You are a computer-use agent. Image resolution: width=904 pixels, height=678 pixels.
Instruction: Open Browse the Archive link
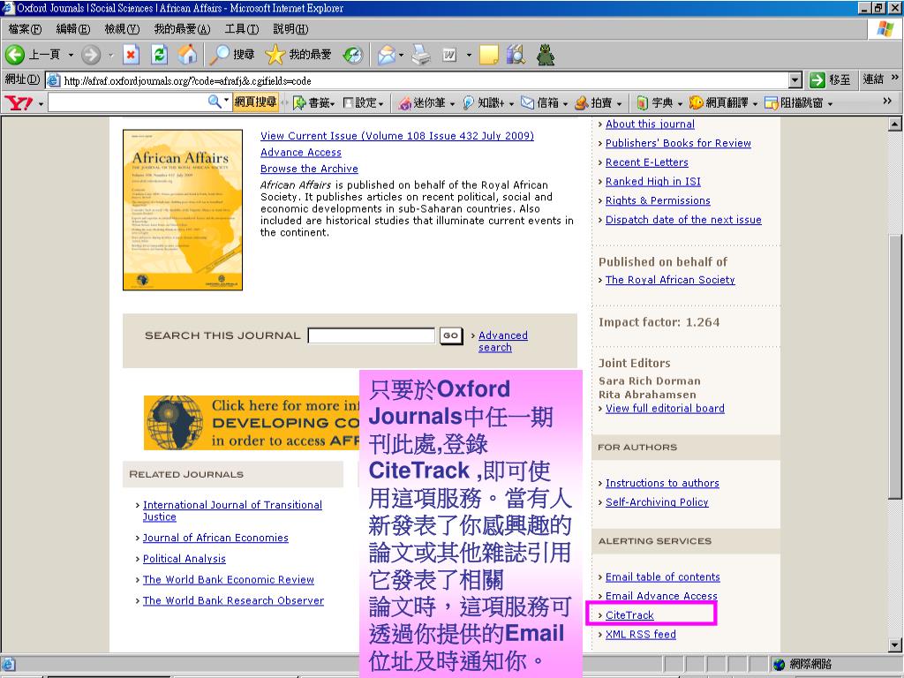(309, 169)
